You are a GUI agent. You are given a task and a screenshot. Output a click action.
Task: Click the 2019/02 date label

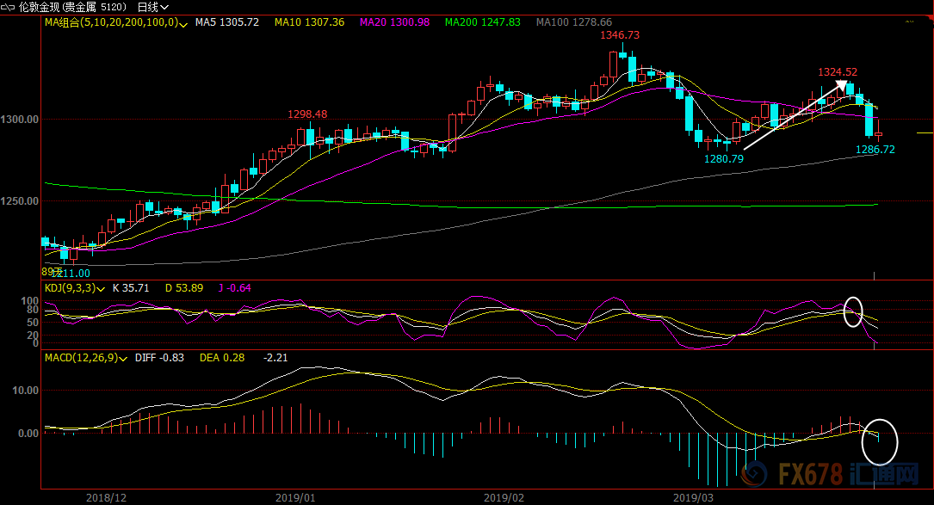click(x=504, y=498)
